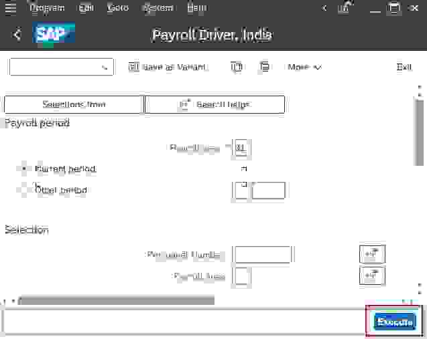
Task: Open multiple selection for Payroll area
Action: pyautogui.click(x=372, y=275)
